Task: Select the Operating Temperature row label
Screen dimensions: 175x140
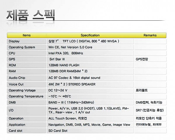Action: [27, 96]
